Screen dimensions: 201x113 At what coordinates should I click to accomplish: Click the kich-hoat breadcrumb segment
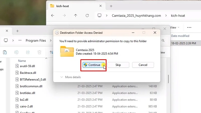178,16
